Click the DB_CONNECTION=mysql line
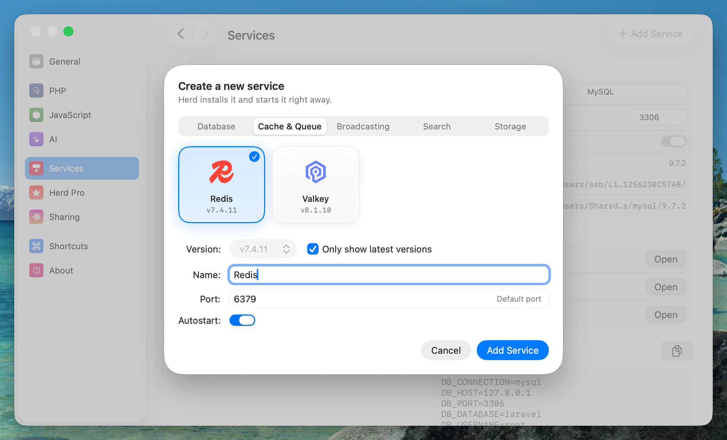 (x=491, y=382)
